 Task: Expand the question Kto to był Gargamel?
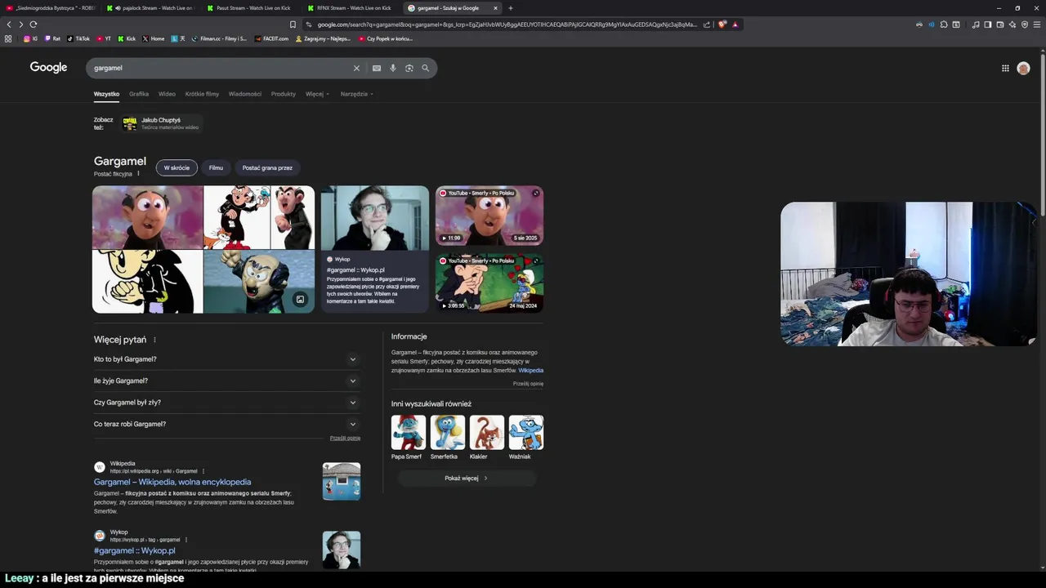click(226, 359)
